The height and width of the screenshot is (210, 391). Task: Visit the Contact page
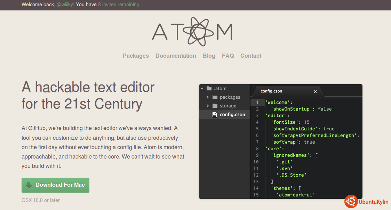click(251, 56)
